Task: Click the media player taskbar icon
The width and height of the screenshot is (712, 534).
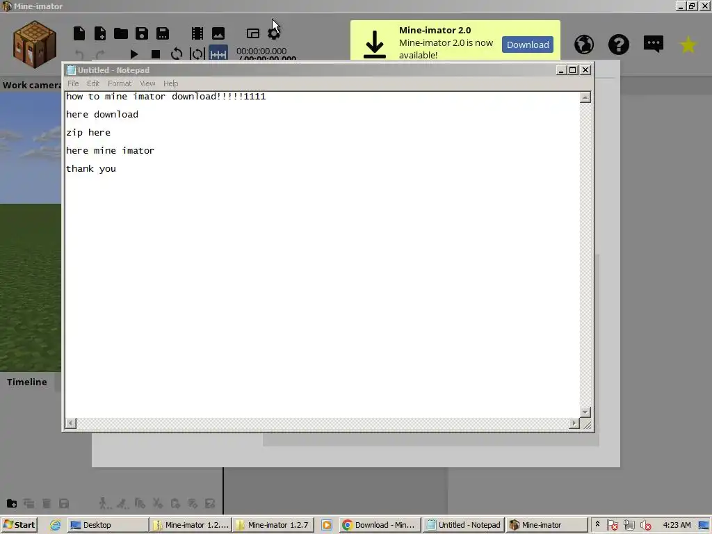Action: (x=327, y=525)
